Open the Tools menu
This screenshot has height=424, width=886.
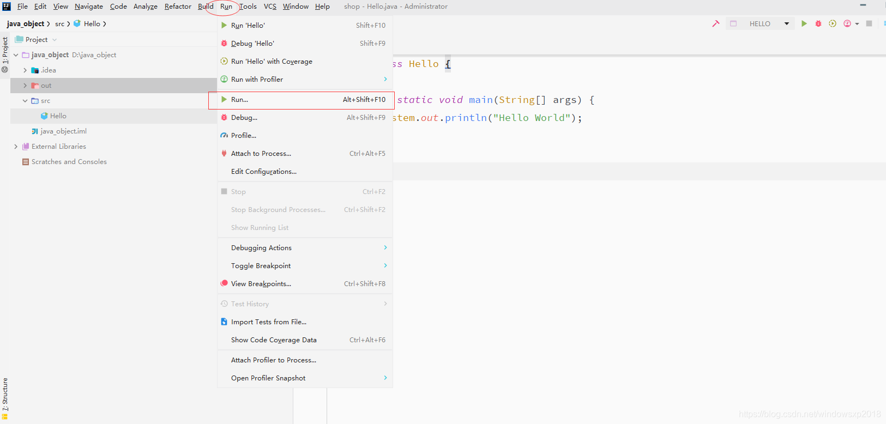tap(248, 7)
